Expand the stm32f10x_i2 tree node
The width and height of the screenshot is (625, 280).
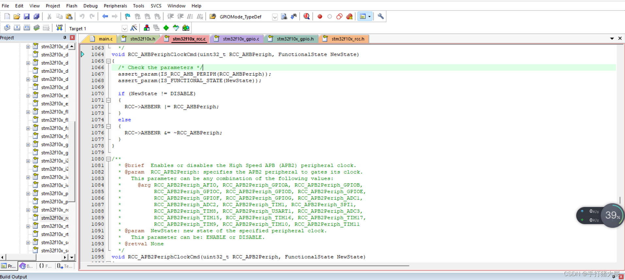pyautogui.click(x=28, y=161)
